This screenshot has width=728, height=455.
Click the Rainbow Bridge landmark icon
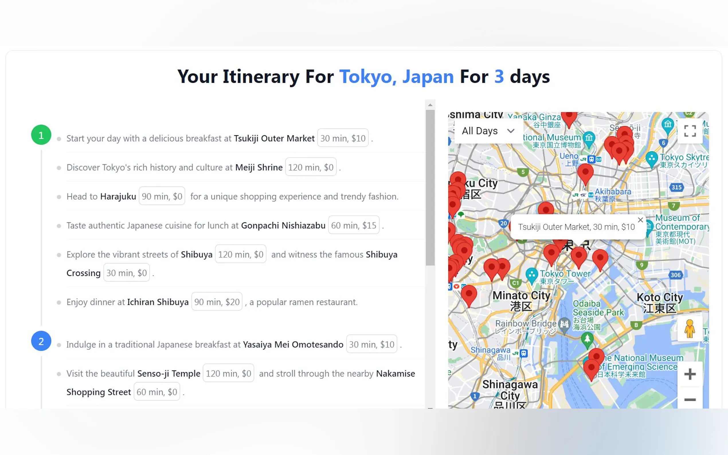coord(564,324)
